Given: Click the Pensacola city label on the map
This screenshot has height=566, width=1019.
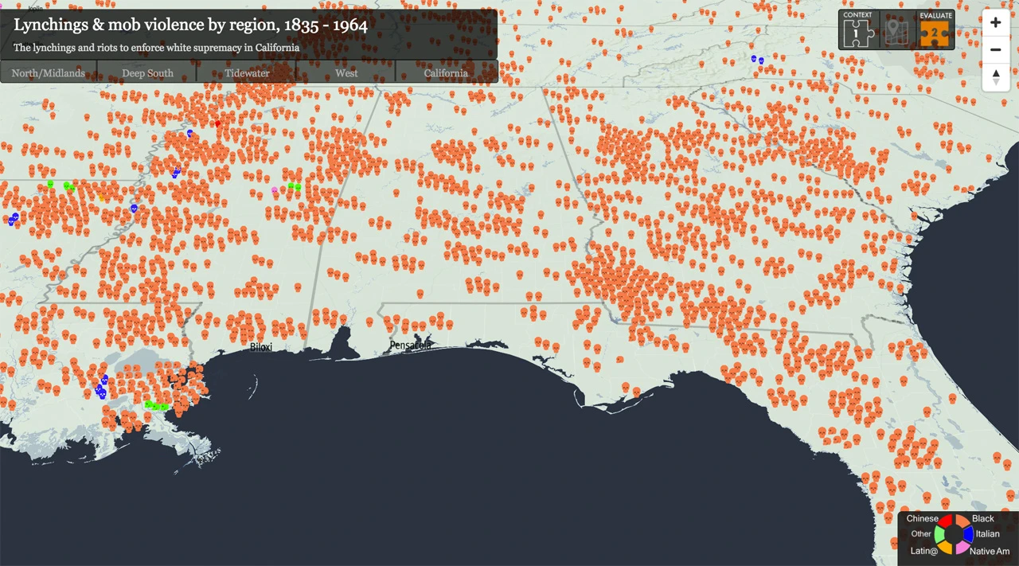Looking at the screenshot, I should pyautogui.click(x=410, y=345).
